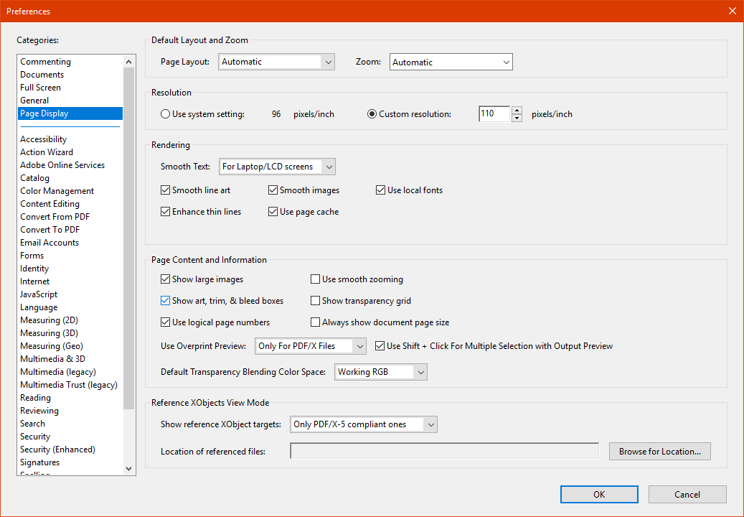Increase custom resolution with the up spinner
744x517 pixels.
[517, 110]
